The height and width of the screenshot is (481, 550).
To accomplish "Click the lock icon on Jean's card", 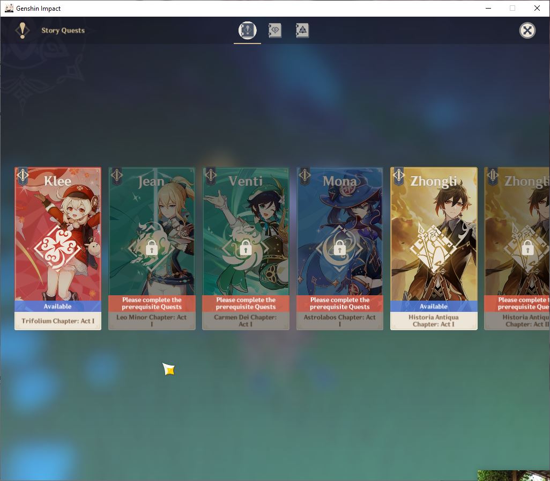I will click(x=152, y=247).
